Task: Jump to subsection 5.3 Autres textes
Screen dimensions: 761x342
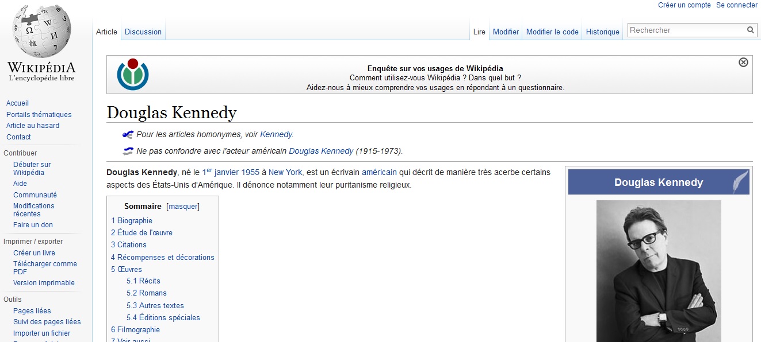Action: (155, 306)
